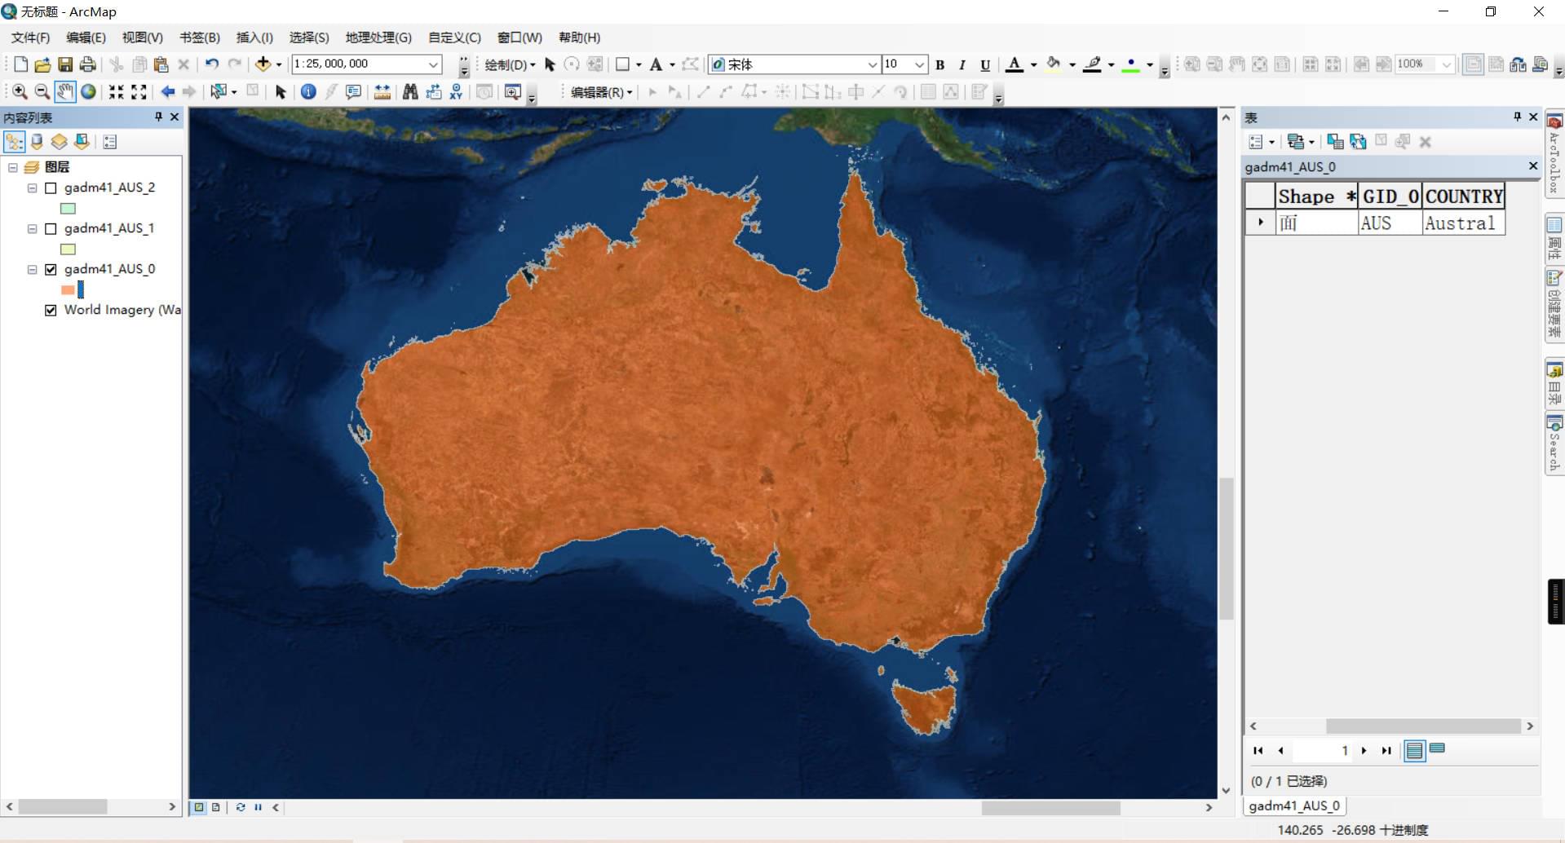Image resolution: width=1565 pixels, height=843 pixels.
Task: Open the 自定义(C) menu
Action: pyautogui.click(x=454, y=38)
